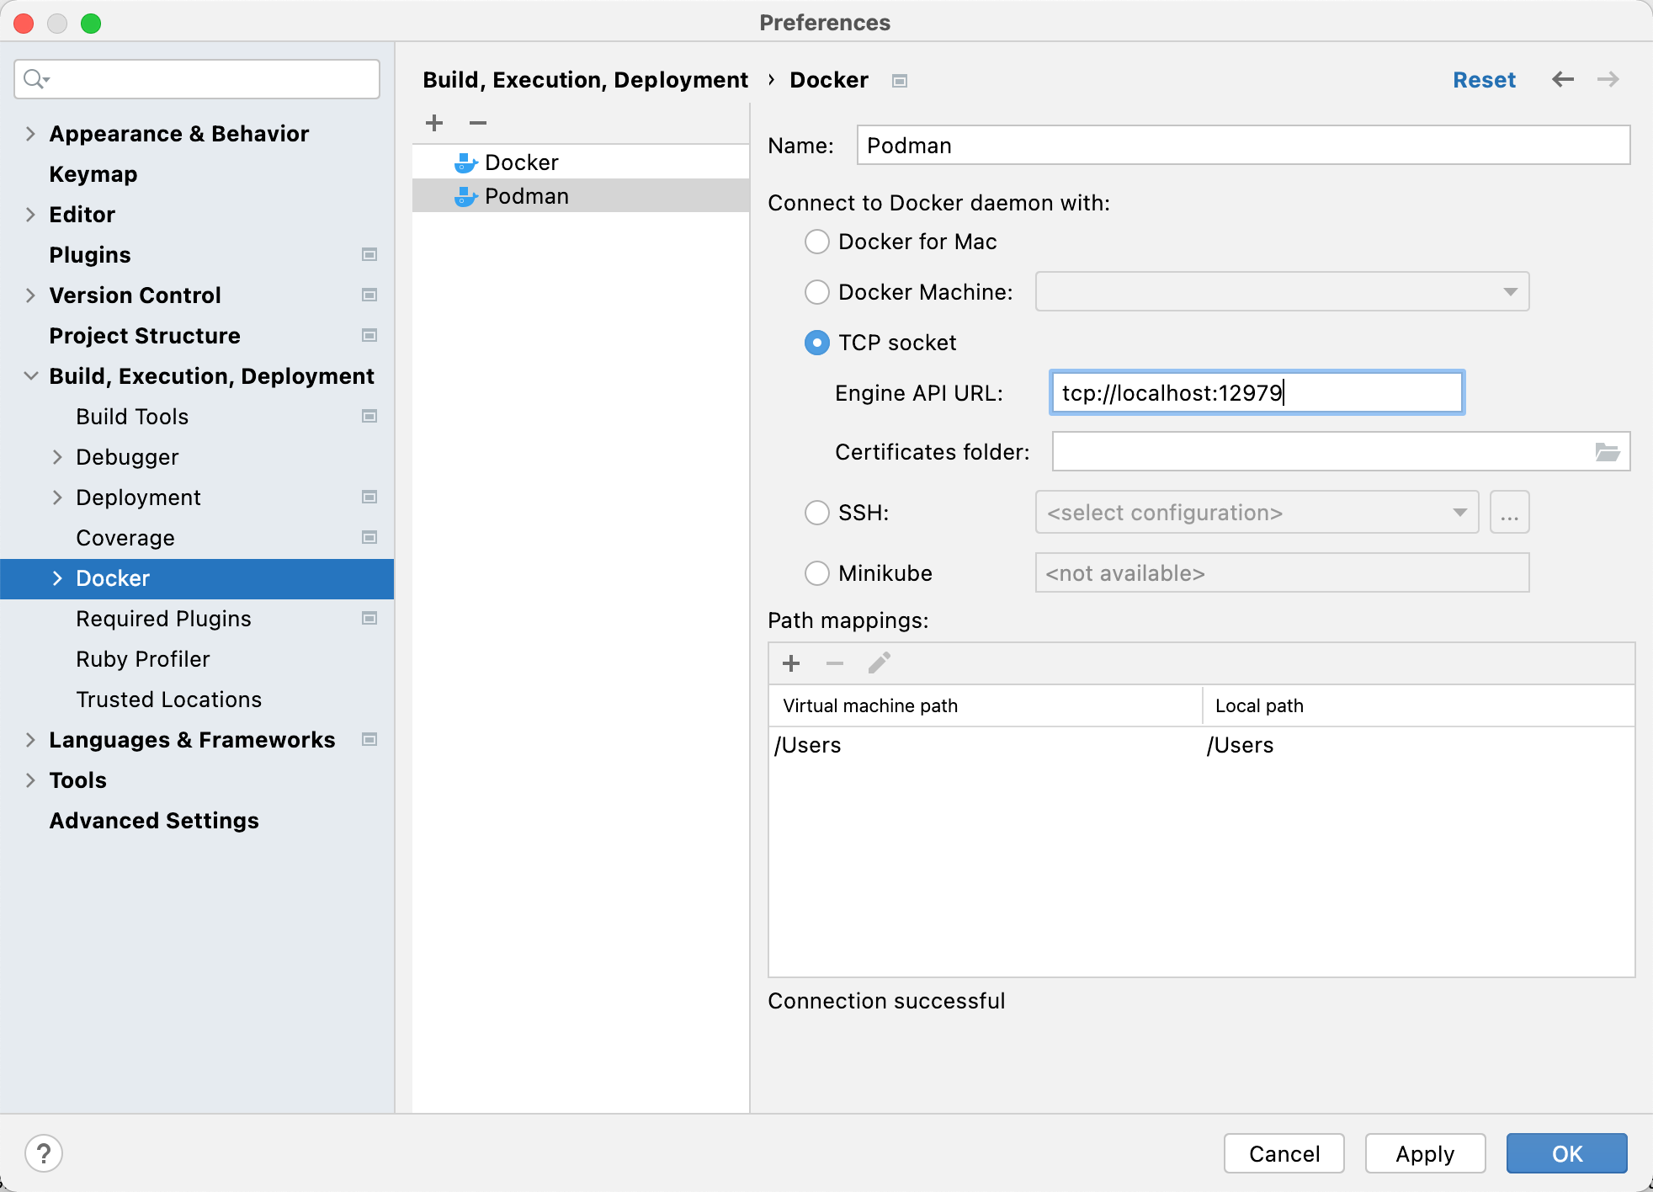
Task: Remove the Podman configuration using minus icon
Action: [477, 123]
